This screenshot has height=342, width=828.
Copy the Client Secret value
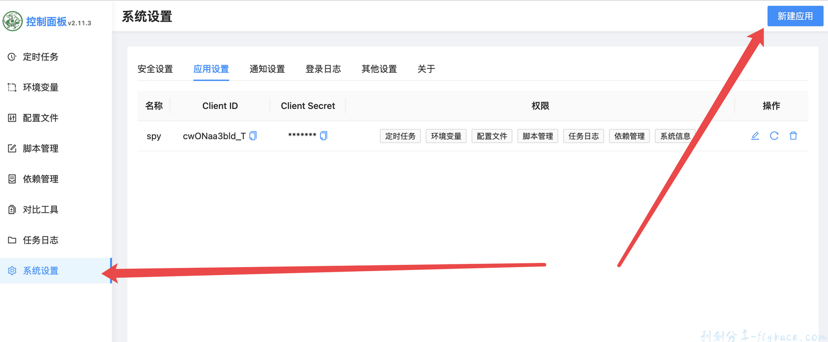coord(324,136)
